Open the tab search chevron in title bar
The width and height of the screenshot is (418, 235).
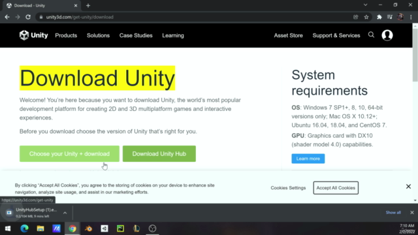pyautogui.click(x=366, y=5)
